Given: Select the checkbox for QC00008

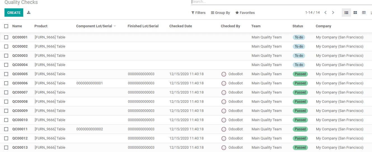Looking at the screenshot, I should [6, 102].
